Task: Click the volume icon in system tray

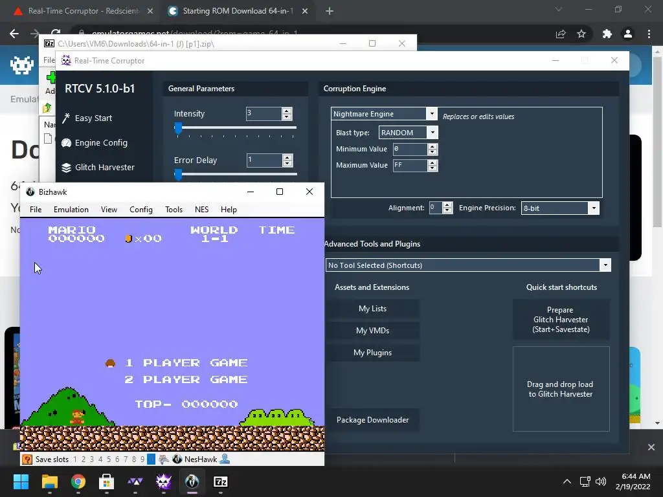Action: (x=600, y=481)
